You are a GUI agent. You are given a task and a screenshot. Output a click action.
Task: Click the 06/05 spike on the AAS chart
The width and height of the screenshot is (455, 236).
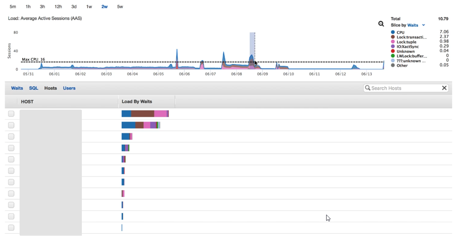177,59
